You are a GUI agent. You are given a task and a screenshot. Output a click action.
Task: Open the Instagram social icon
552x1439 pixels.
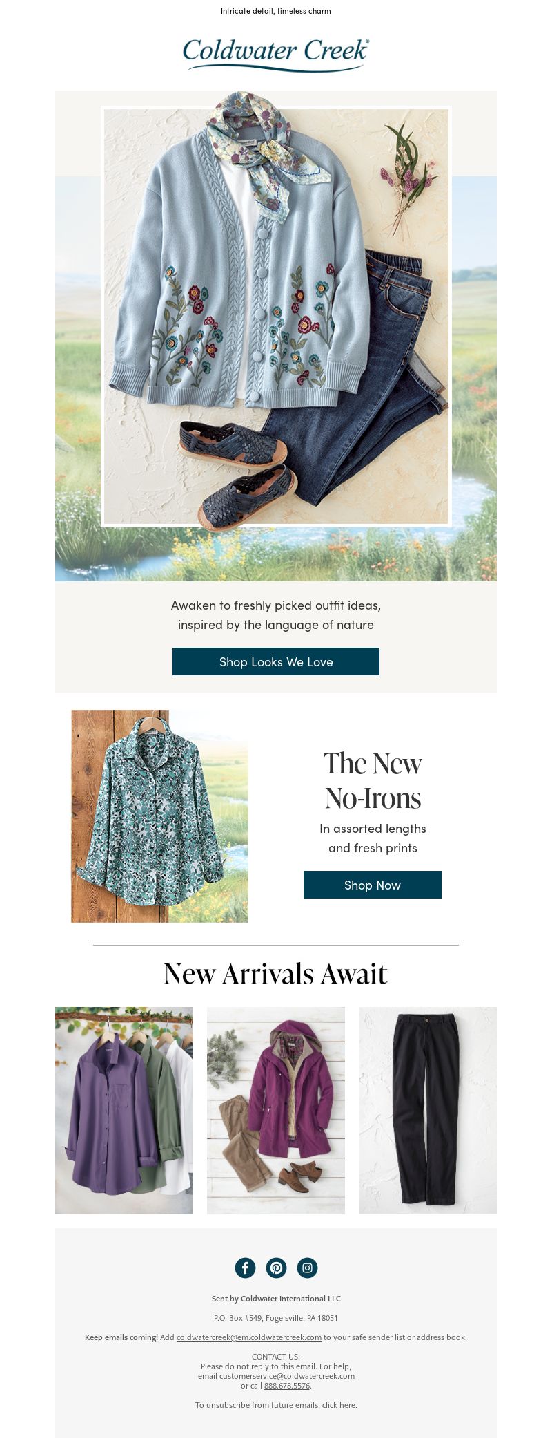click(307, 1268)
